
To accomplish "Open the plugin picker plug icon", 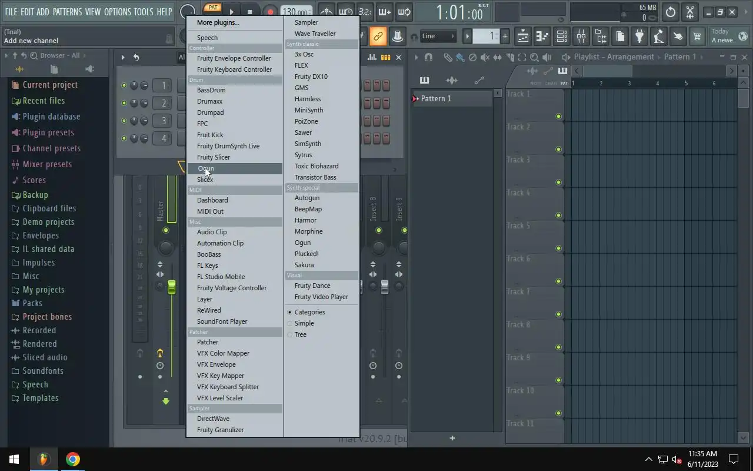I will coord(639,37).
